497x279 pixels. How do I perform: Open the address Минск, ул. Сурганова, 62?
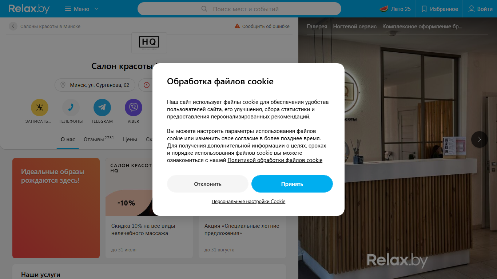tap(95, 85)
